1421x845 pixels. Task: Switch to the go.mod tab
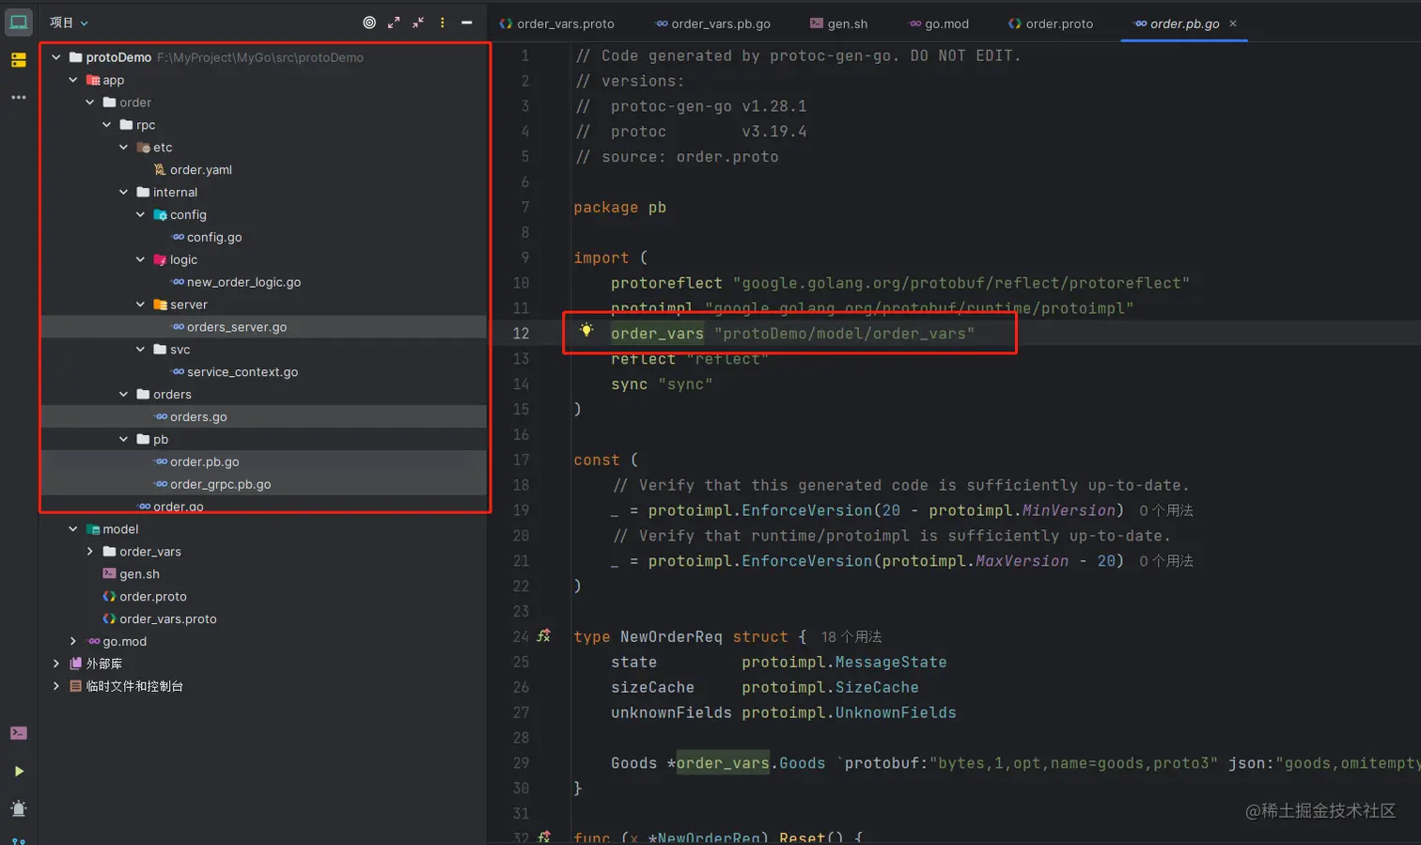click(x=938, y=23)
